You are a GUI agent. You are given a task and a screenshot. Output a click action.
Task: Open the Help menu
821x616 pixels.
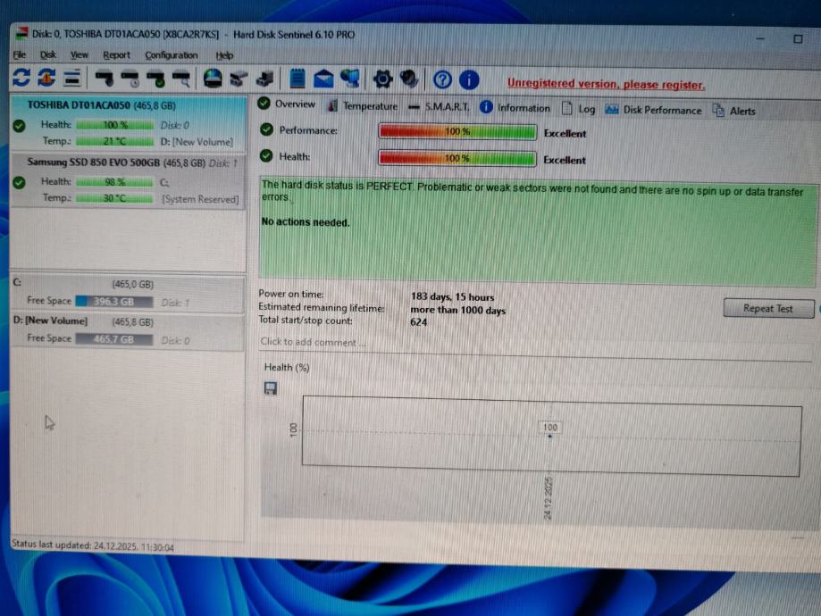[x=224, y=55]
